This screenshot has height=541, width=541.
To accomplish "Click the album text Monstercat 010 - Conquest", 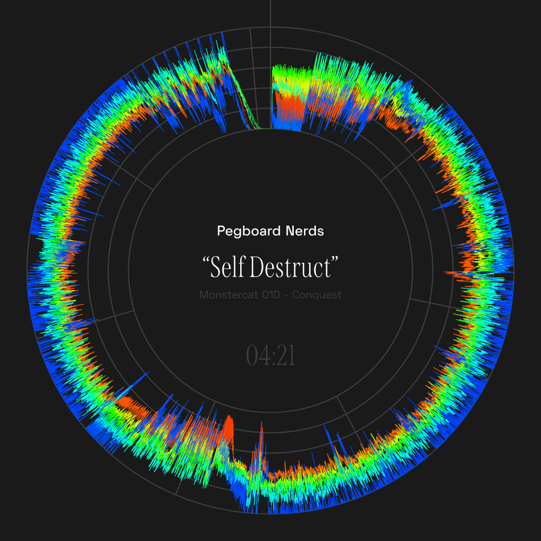I will 270,295.
